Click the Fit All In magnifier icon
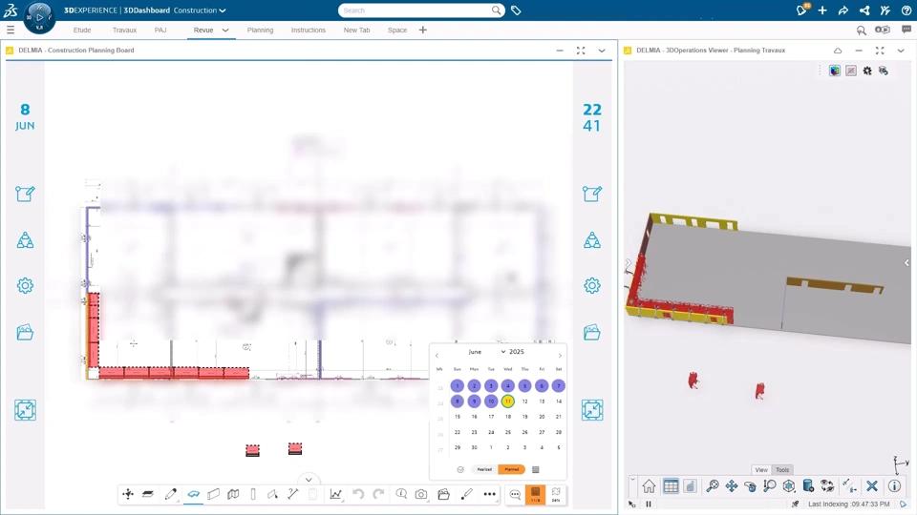 pyautogui.click(x=713, y=485)
